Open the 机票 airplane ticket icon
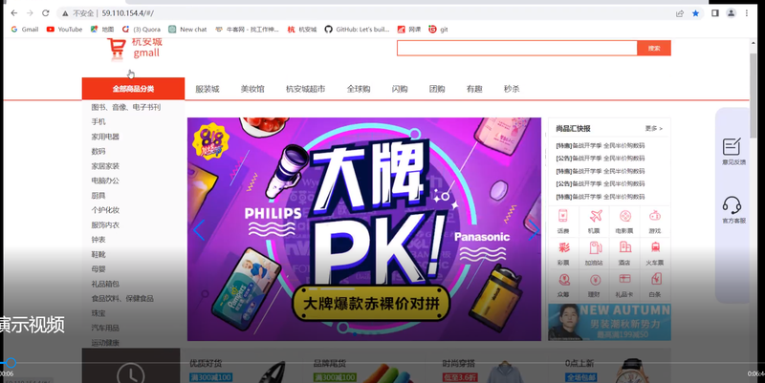The width and height of the screenshot is (765, 383). (x=594, y=222)
